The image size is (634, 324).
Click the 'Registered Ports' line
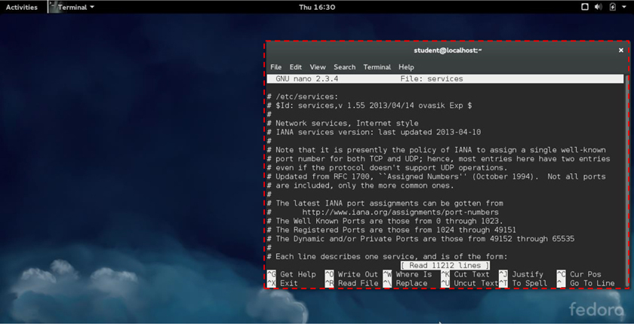click(392, 230)
